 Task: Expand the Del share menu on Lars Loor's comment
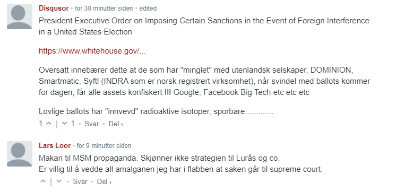(x=104, y=181)
